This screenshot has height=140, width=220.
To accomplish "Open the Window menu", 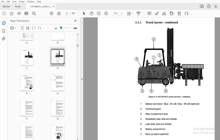I will [31, 1].
